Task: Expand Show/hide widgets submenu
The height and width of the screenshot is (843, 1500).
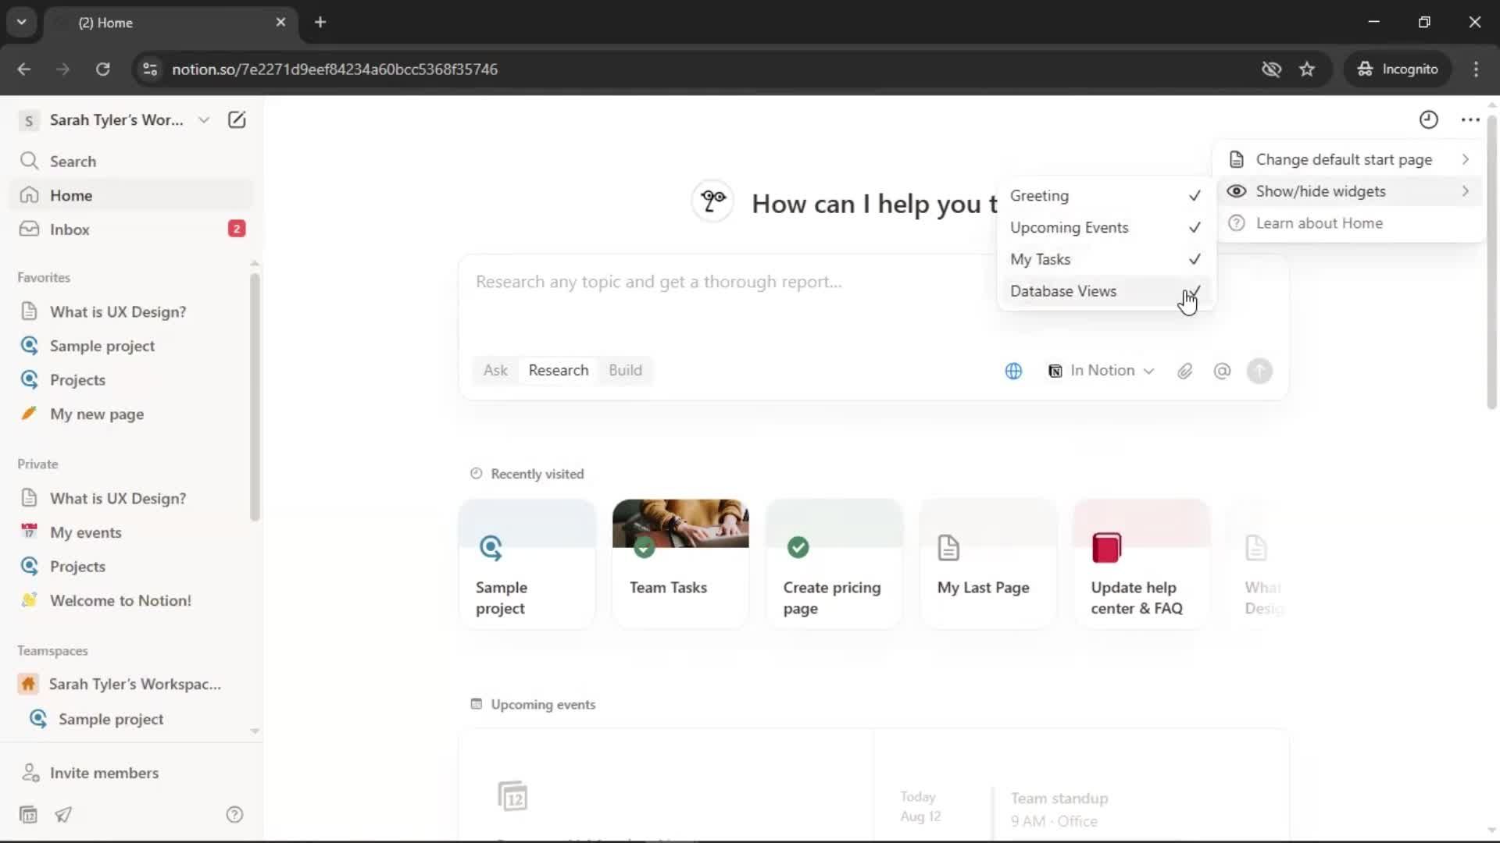Action: (x=1349, y=191)
